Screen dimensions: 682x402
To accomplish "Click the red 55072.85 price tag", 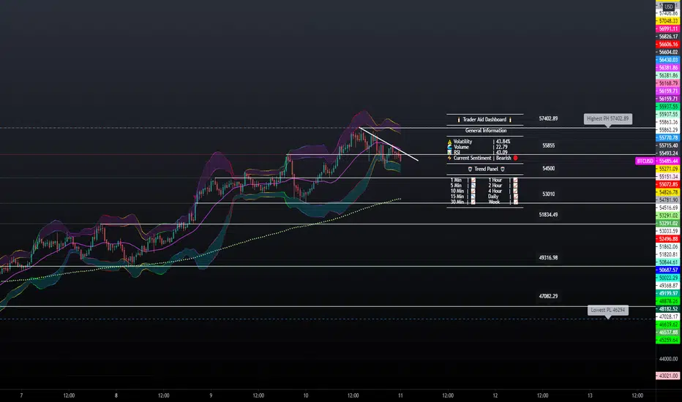I will (668, 184).
